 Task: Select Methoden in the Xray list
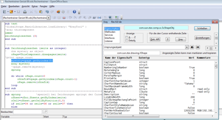point(110,32)
